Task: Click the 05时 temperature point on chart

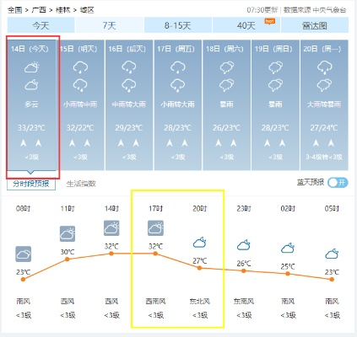Action: (x=332, y=279)
